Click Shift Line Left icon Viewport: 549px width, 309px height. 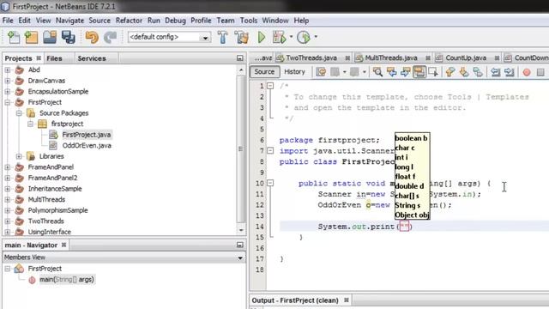click(x=495, y=72)
